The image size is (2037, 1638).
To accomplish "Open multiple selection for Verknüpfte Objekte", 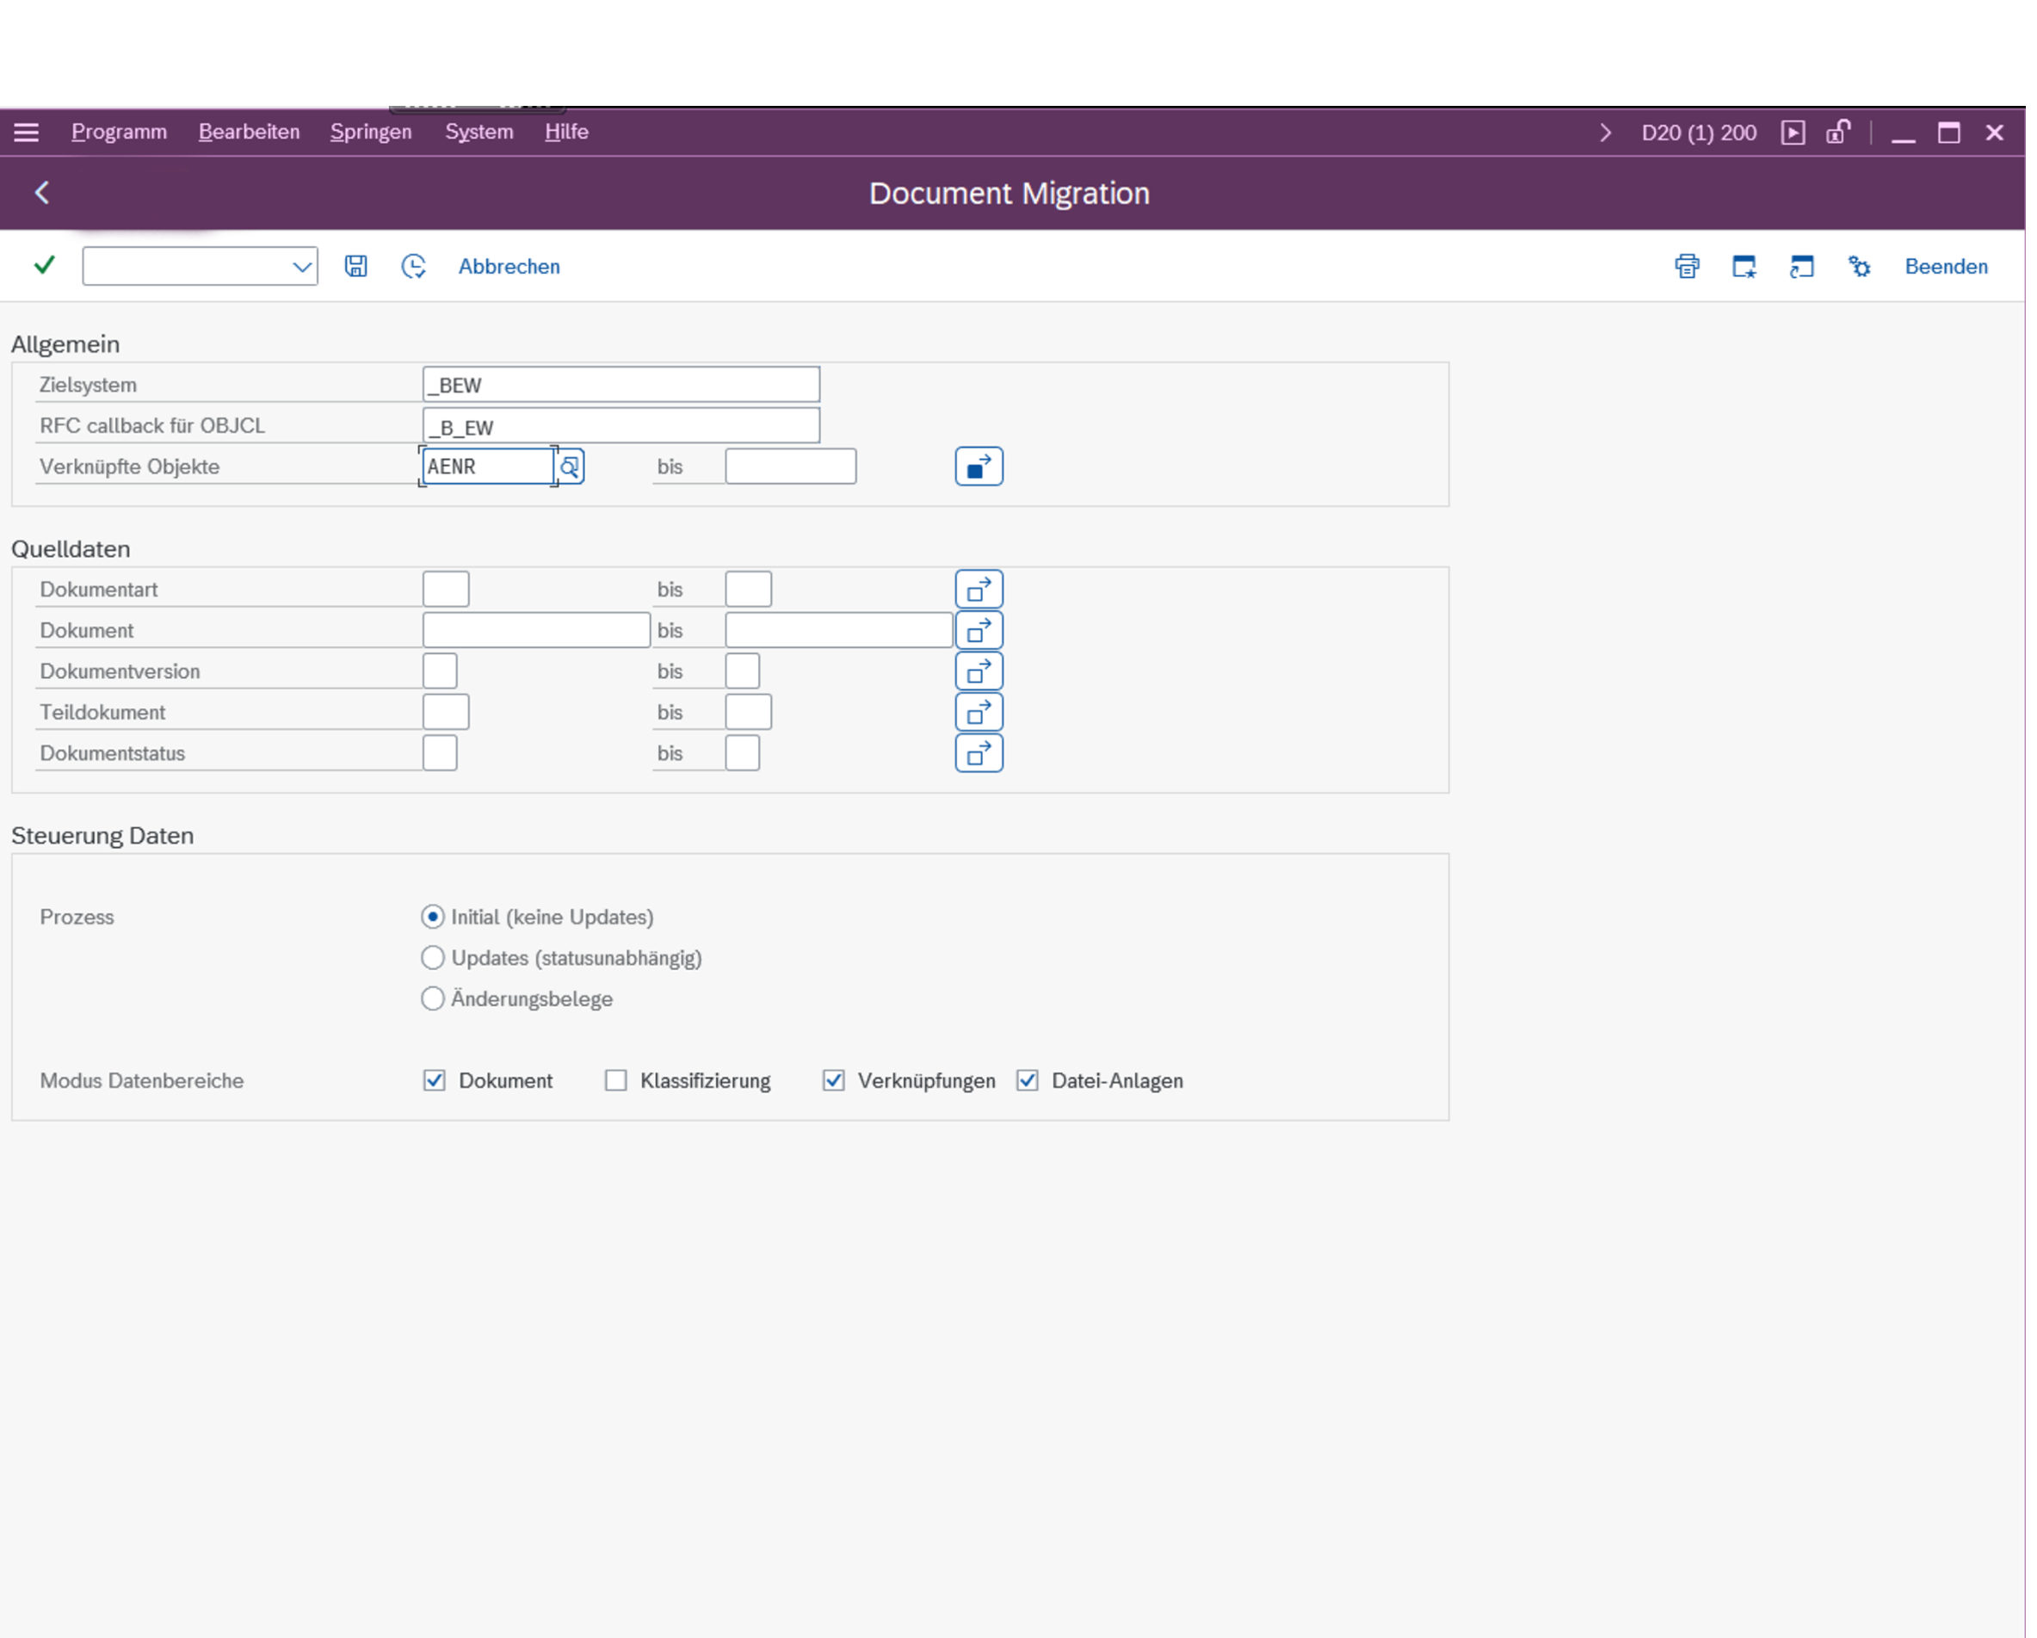I will (978, 467).
